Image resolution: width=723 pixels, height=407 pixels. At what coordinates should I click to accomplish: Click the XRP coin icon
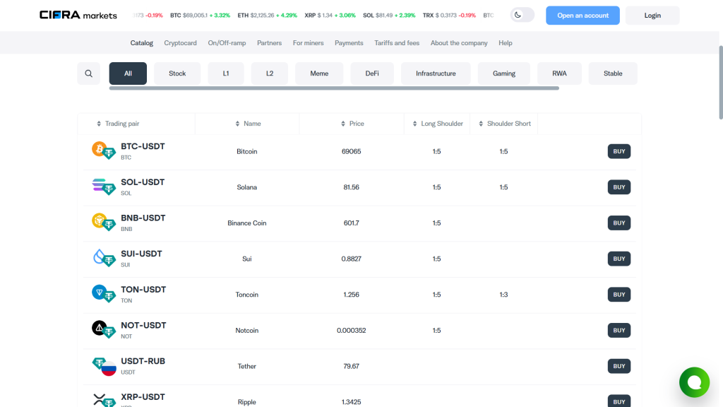click(98, 399)
